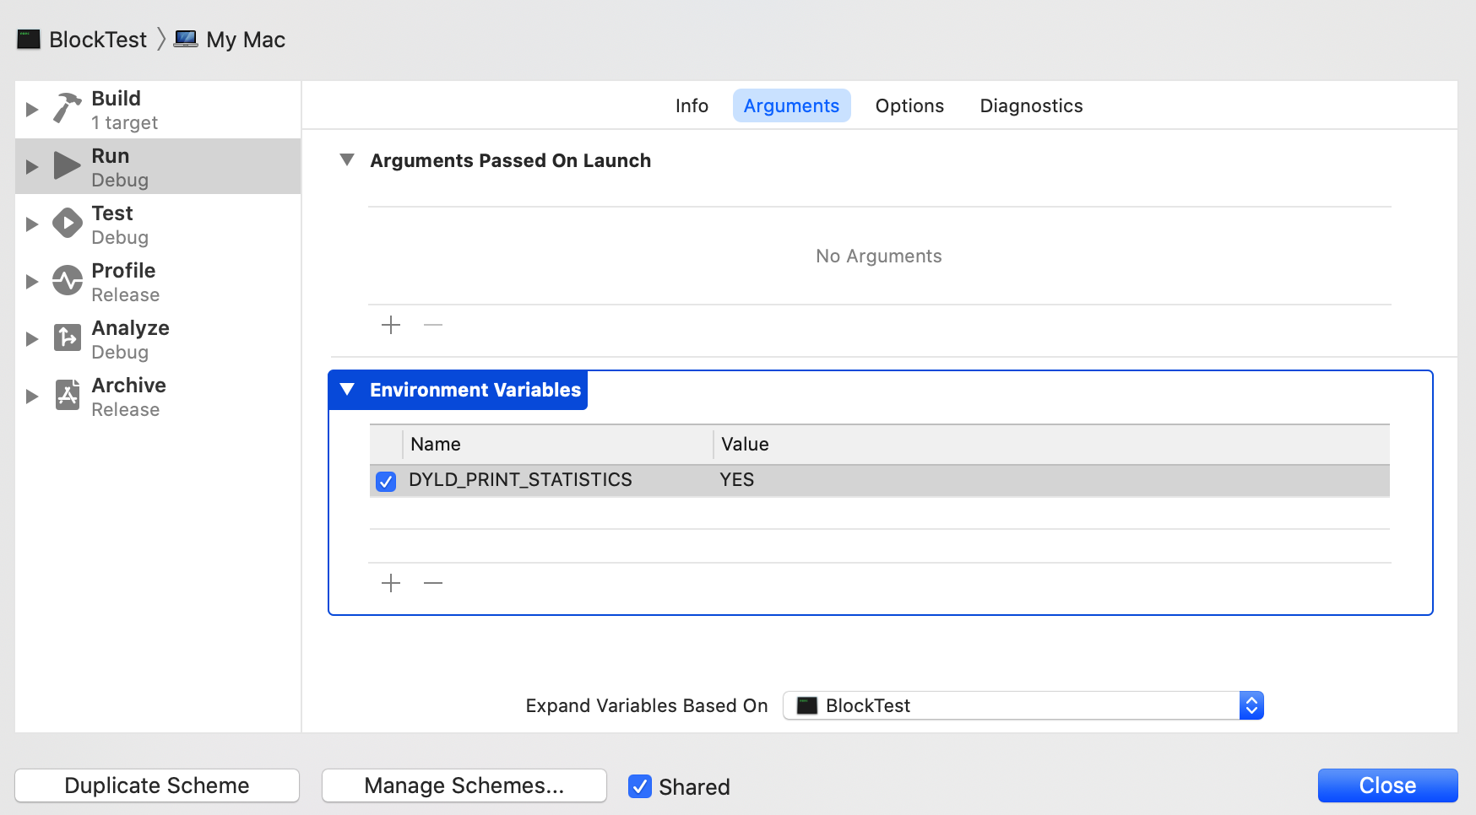The height and width of the screenshot is (815, 1476).
Task: Collapse Arguments Passed On Launch section
Action: [346, 159]
